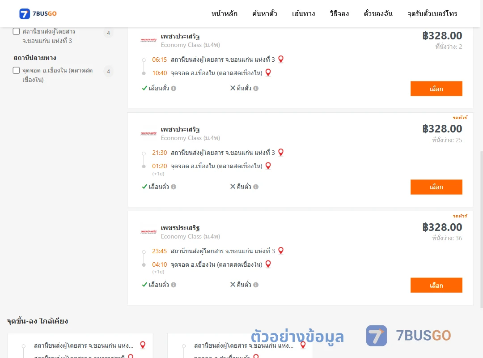Click the 04:10 arrival time
Viewport: 483px width, 358px height.
(159, 264)
